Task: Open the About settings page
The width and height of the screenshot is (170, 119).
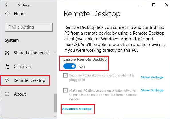Action: point(20,94)
